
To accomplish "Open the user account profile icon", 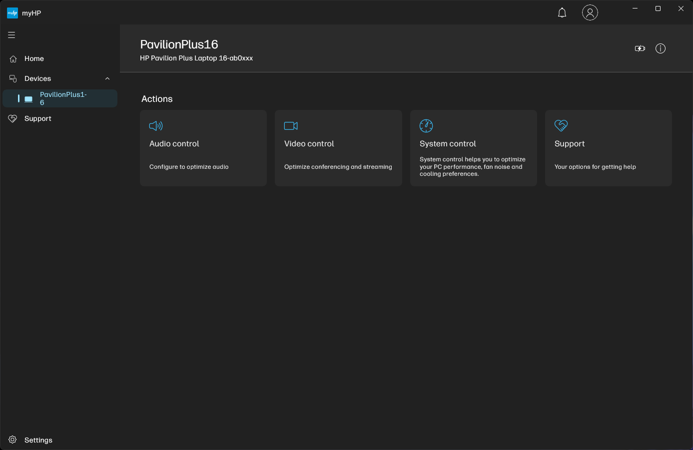I will point(590,12).
